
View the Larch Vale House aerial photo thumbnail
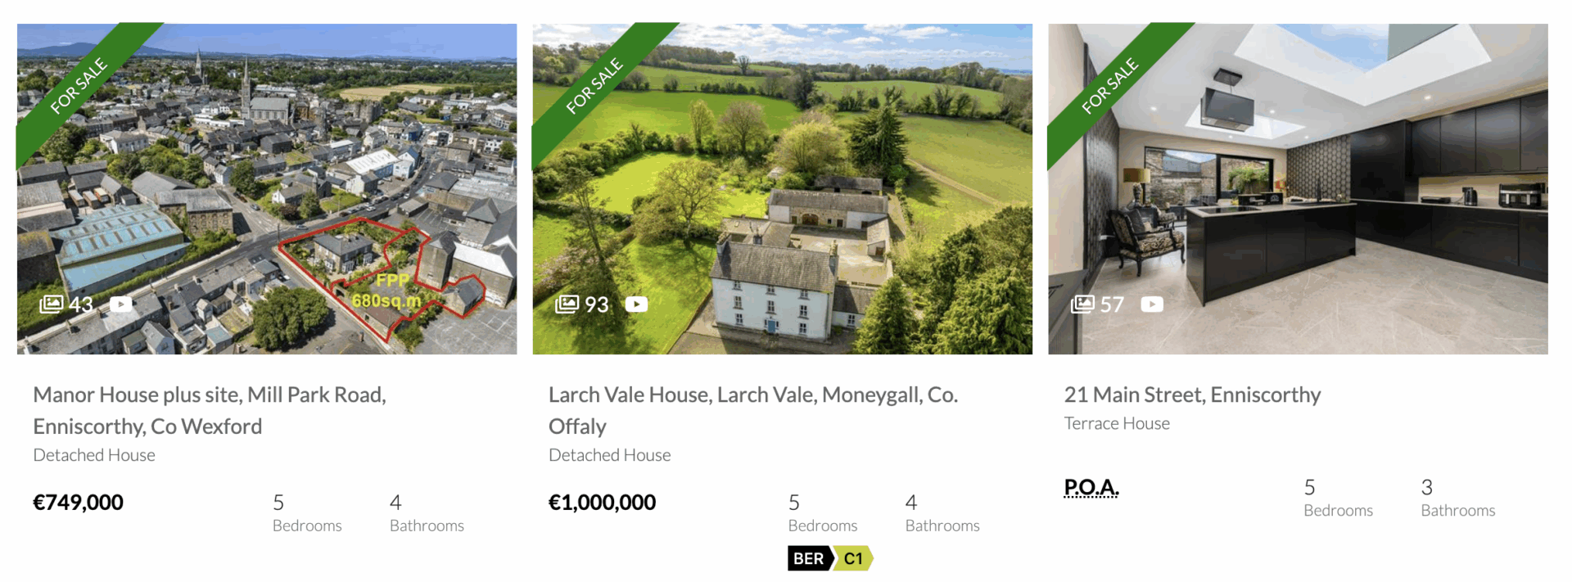pos(783,189)
